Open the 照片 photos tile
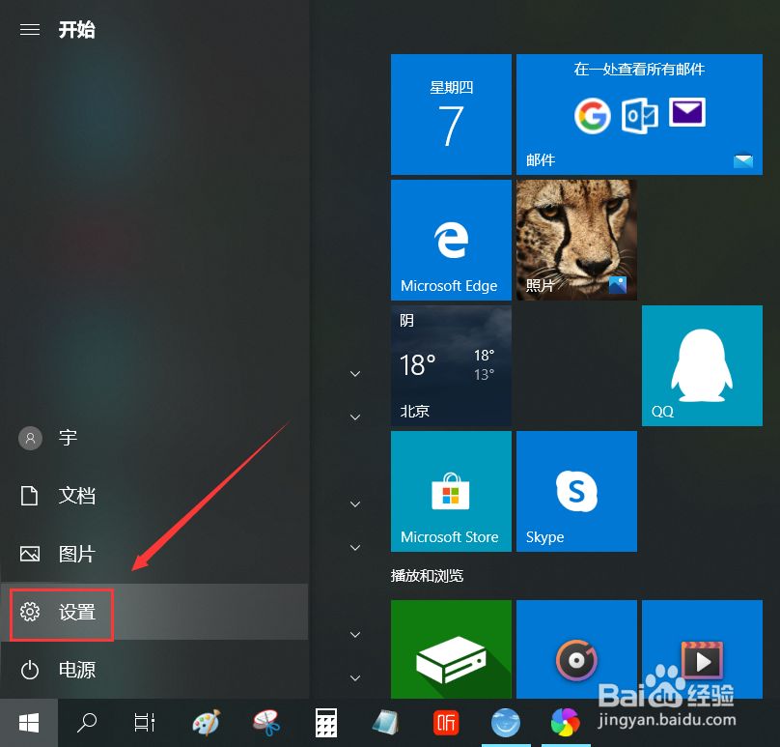780x747 pixels. 576,240
